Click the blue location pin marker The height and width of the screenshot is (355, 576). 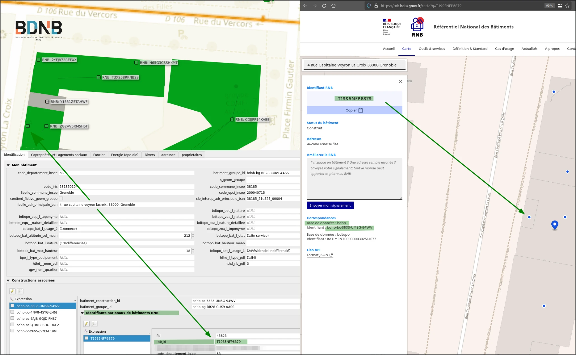[554, 225]
